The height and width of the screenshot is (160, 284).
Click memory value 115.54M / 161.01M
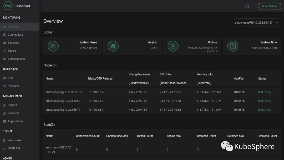tap(209, 101)
